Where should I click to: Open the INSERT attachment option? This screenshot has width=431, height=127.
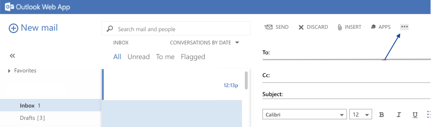(x=349, y=27)
